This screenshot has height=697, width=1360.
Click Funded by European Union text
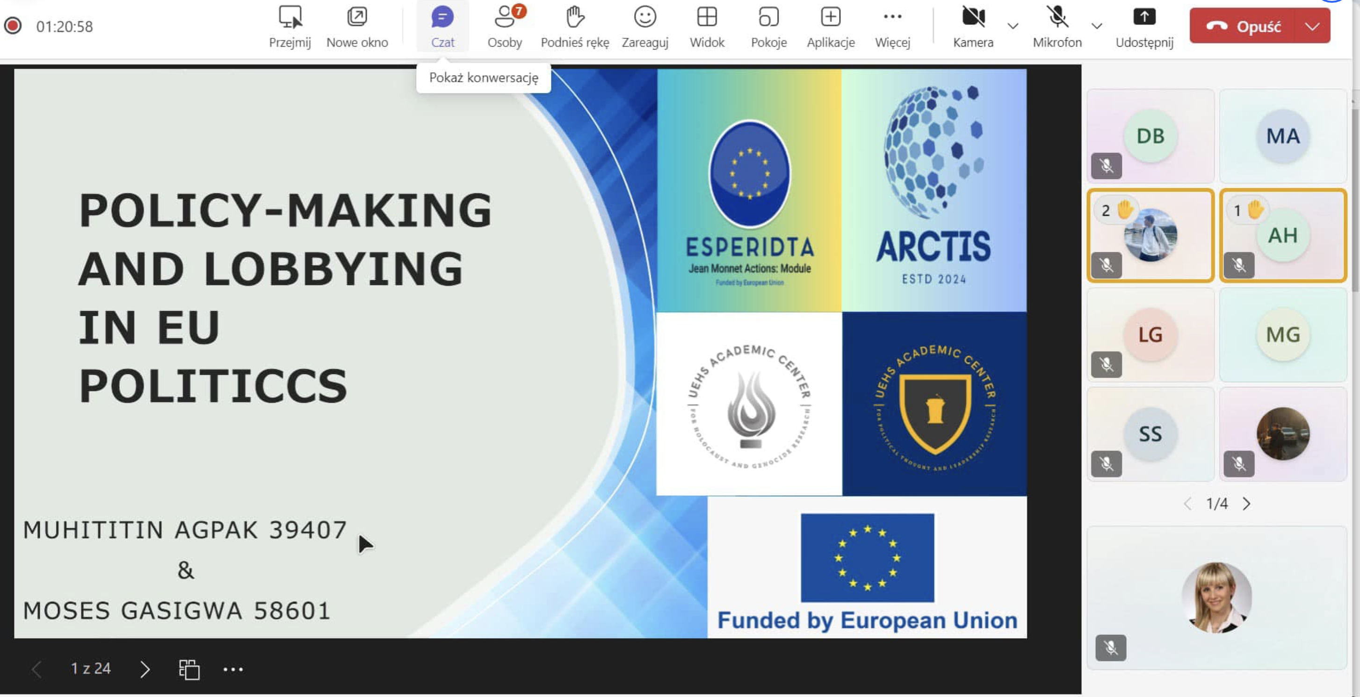coord(867,620)
